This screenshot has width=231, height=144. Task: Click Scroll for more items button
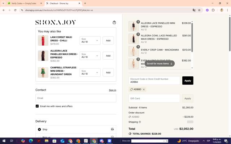coord(160,63)
